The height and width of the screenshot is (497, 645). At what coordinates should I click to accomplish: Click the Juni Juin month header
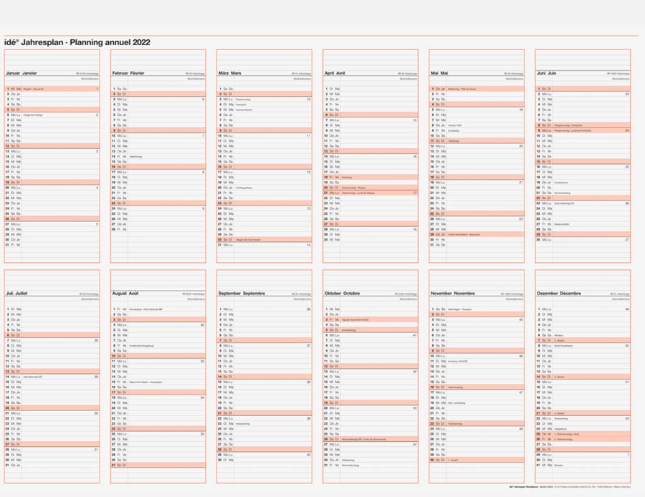547,73
